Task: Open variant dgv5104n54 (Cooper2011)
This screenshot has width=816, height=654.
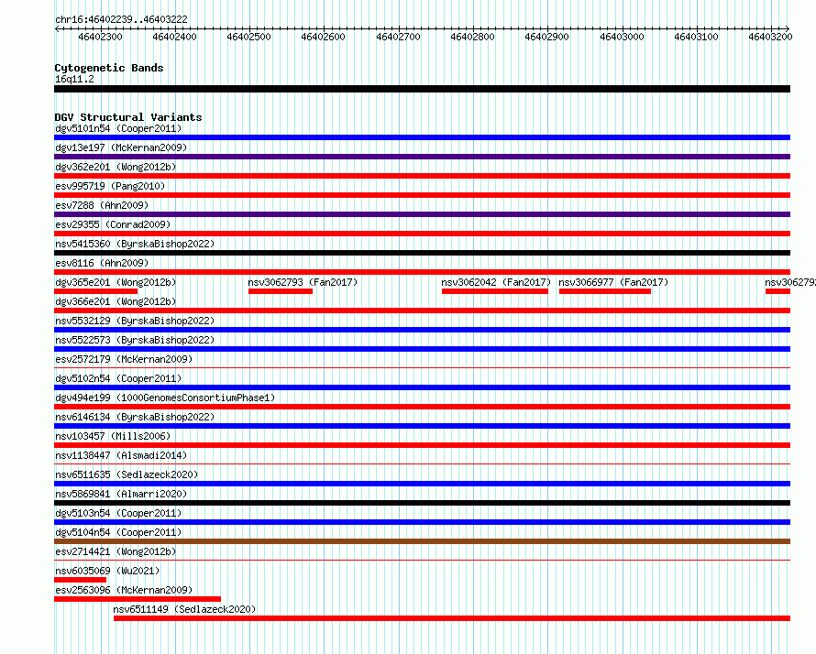Action: pos(118,532)
